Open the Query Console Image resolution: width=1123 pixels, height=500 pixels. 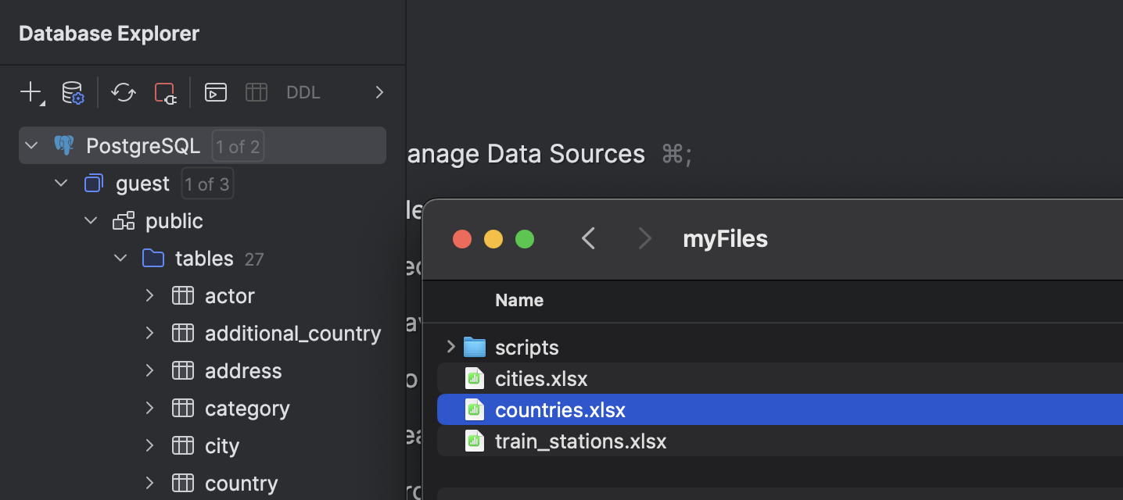(x=215, y=92)
